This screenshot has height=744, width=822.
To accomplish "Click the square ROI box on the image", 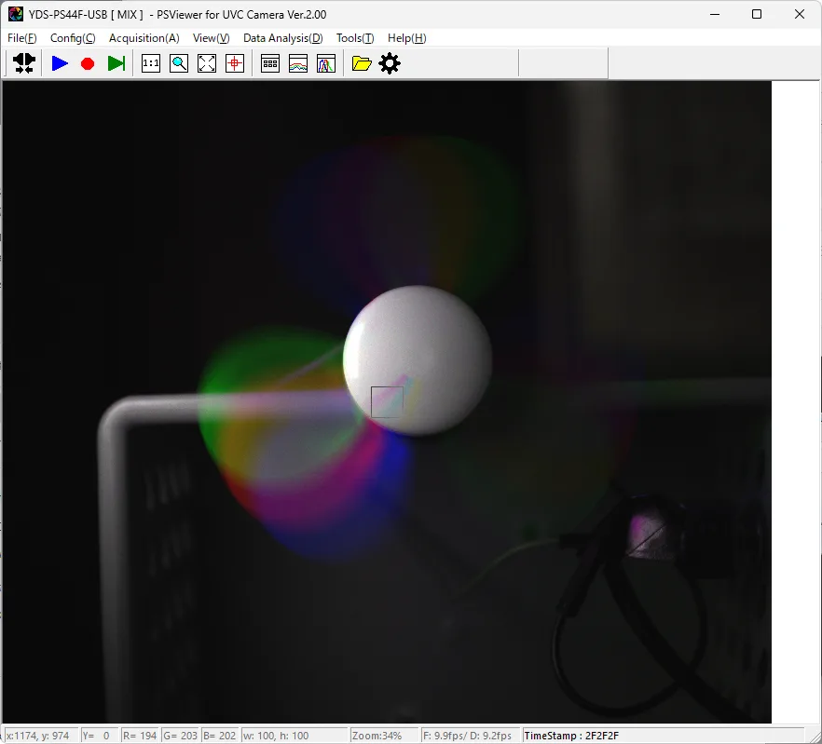I will (387, 402).
